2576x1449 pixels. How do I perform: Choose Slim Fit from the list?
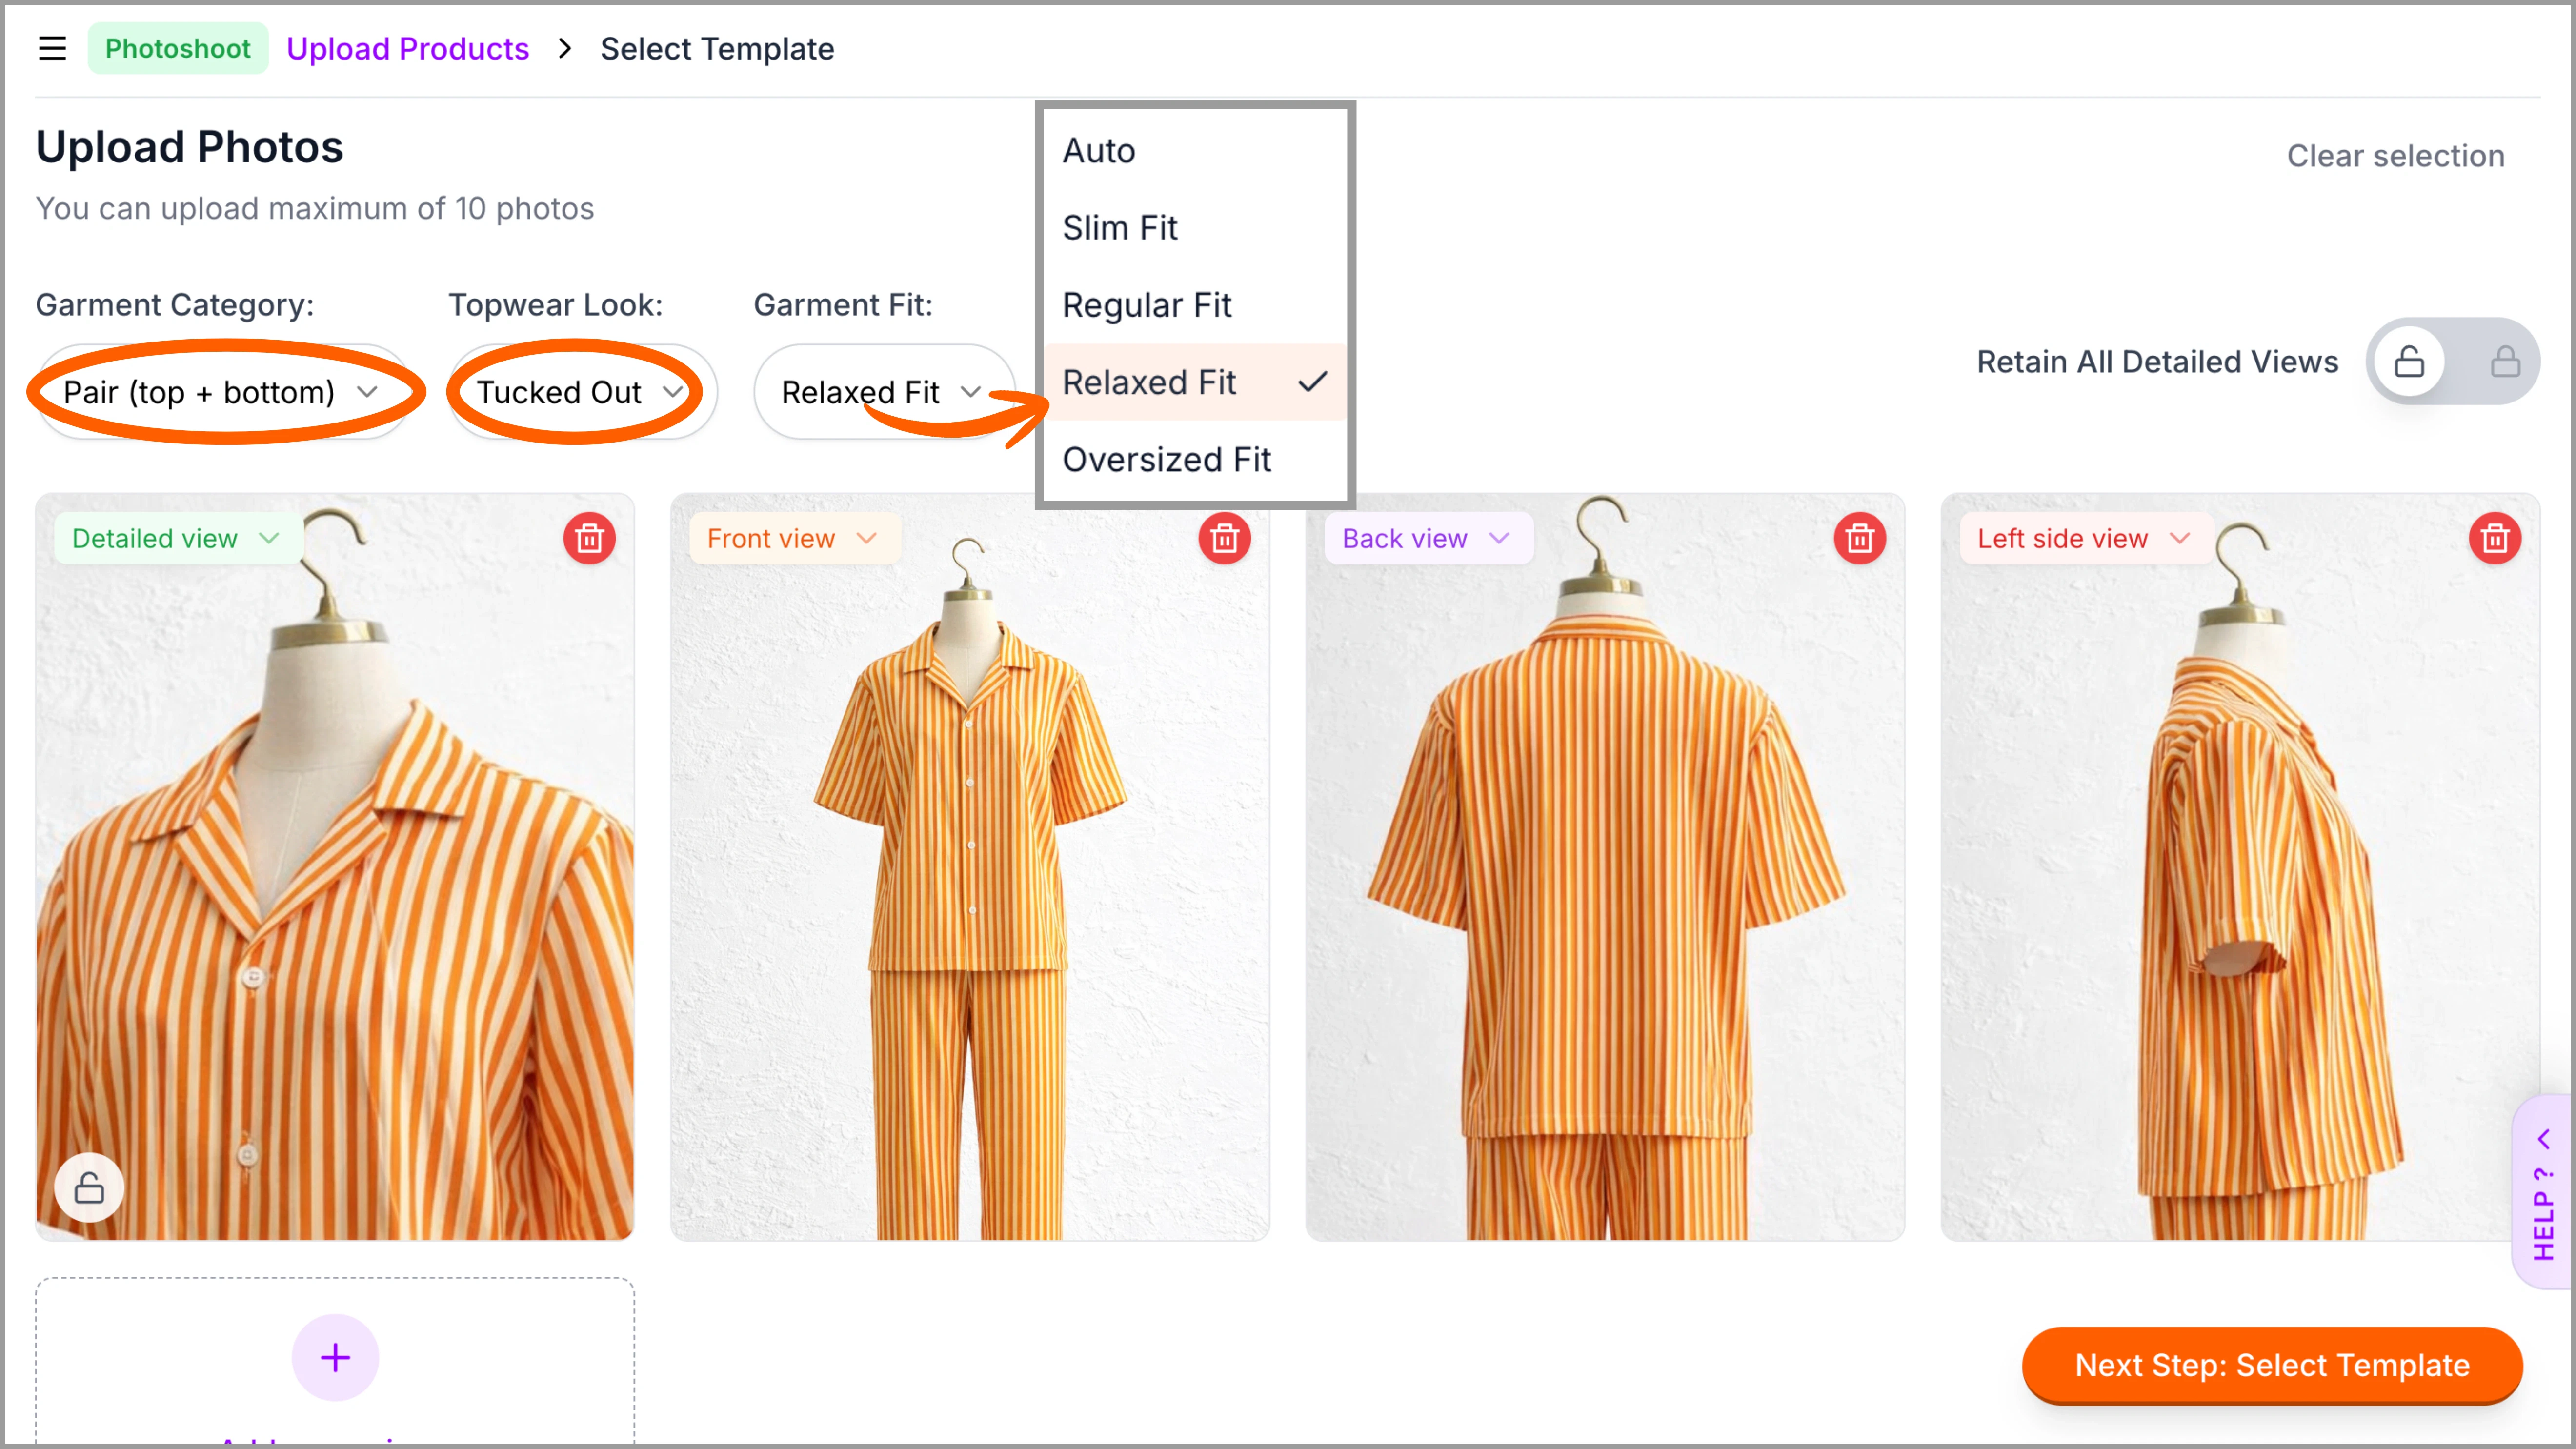pos(1120,228)
